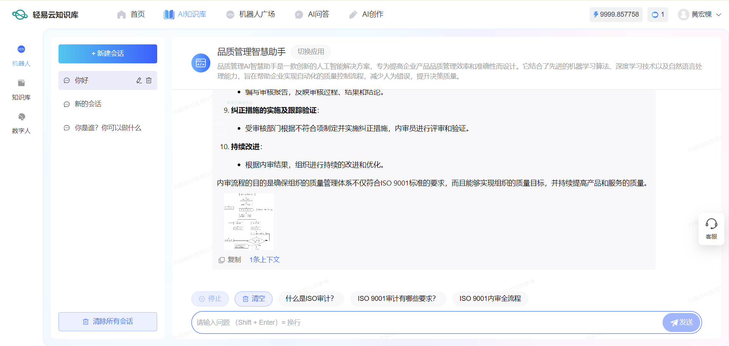Select the 机器人 sidebar icon

21,49
